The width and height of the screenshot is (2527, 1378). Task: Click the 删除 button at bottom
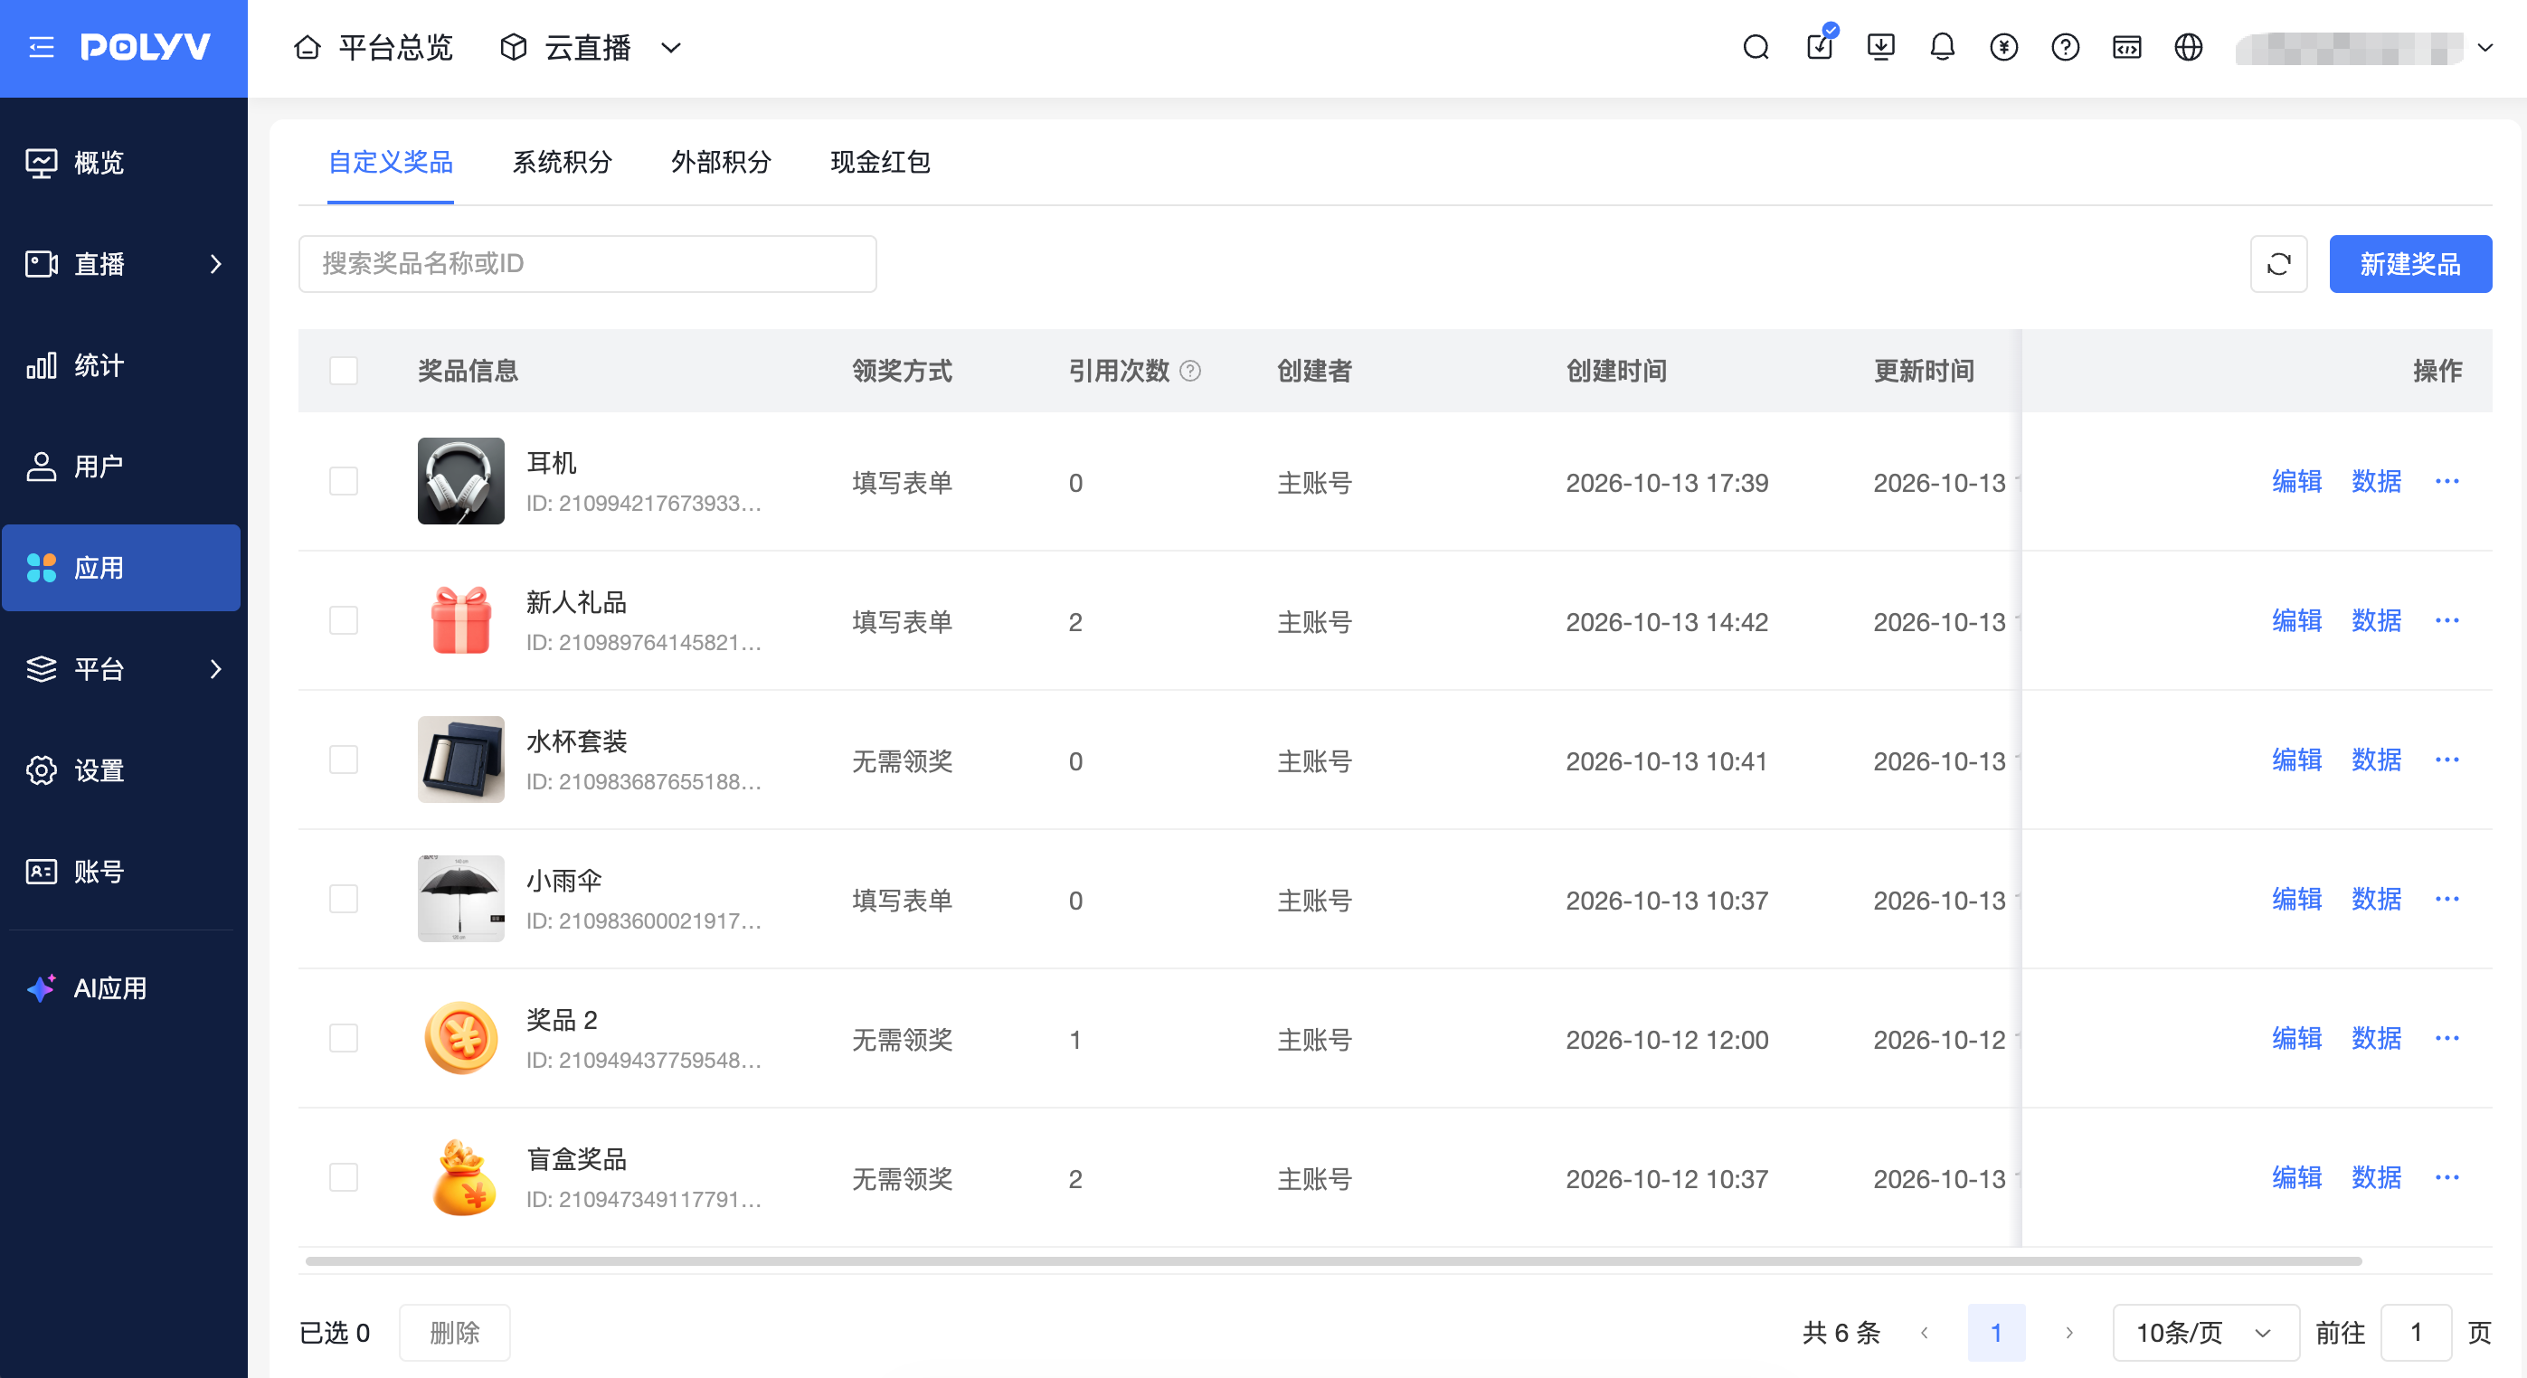454,1333
